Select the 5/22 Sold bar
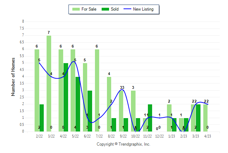228x153 pixels. point(78,104)
